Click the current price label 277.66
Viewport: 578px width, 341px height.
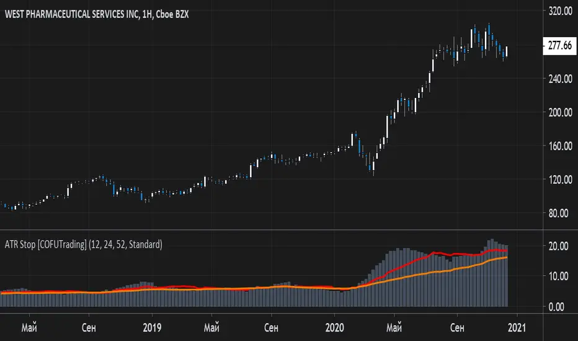tap(559, 45)
